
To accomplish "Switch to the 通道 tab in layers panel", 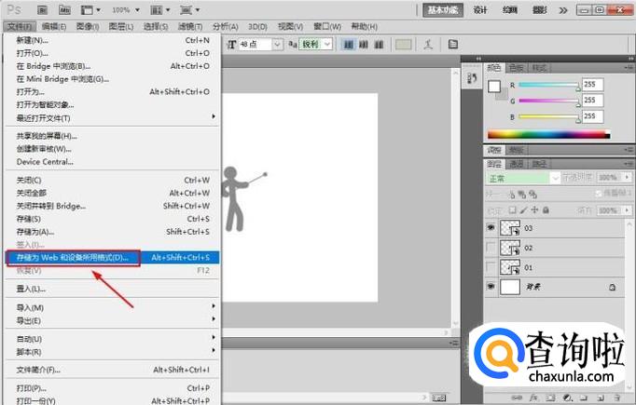I will click(517, 162).
